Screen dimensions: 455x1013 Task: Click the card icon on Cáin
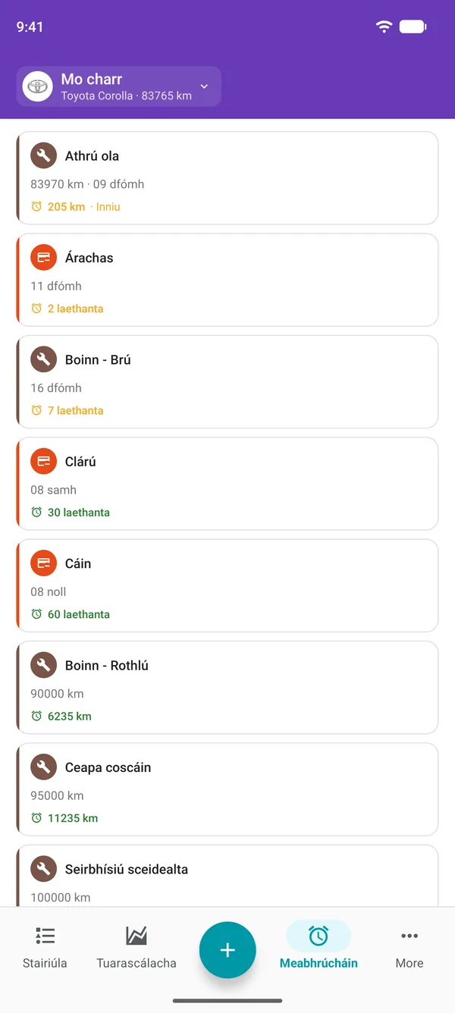point(43,563)
